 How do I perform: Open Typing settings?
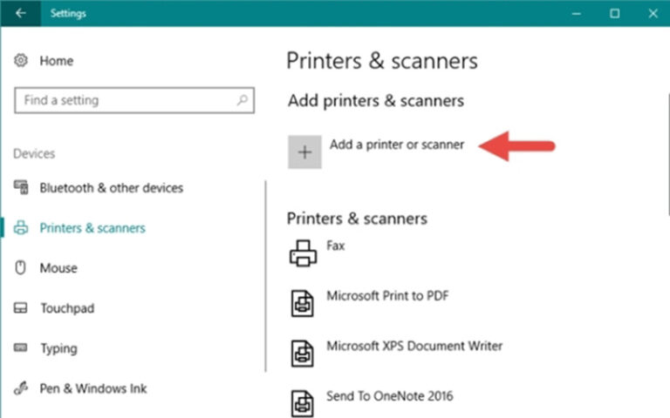click(x=59, y=349)
